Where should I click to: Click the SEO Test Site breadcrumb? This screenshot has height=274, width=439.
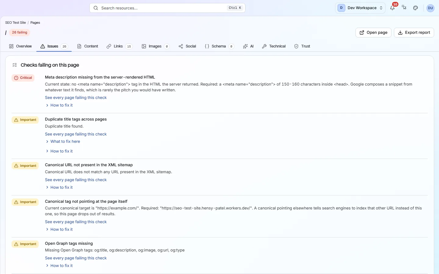click(x=16, y=23)
